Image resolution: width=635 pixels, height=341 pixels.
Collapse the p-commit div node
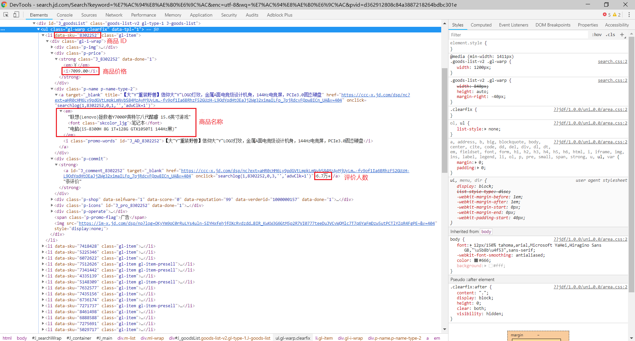point(52,159)
